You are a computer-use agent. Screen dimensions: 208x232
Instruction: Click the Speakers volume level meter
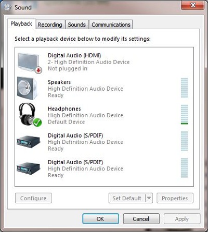tap(184, 88)
